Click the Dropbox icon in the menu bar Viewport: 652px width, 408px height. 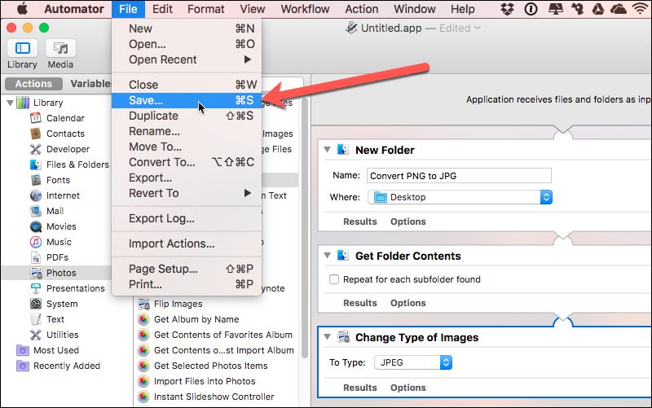pyautogui.click(x=509, y=9)
